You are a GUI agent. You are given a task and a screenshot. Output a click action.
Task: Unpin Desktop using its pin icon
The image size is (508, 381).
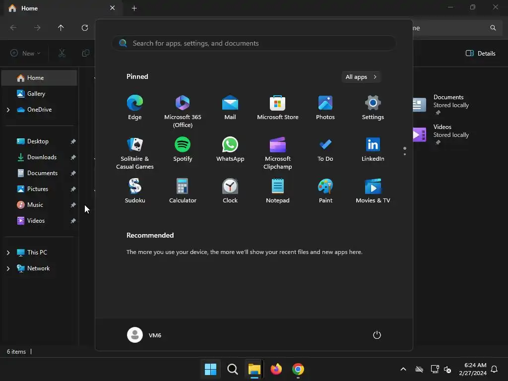(73, 141)
